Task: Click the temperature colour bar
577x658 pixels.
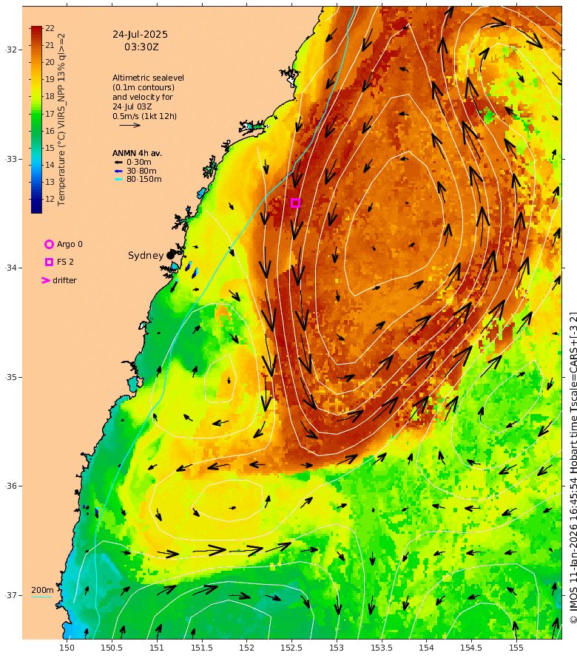Action: (36, 120)
